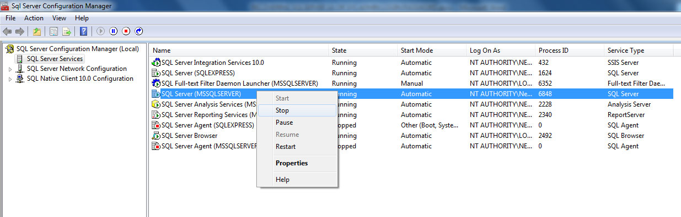Click the SQL Native Client 10.0 Configuration icon
Image resolution: width=681 pixels, height=217 pixels.
[20, 79]
